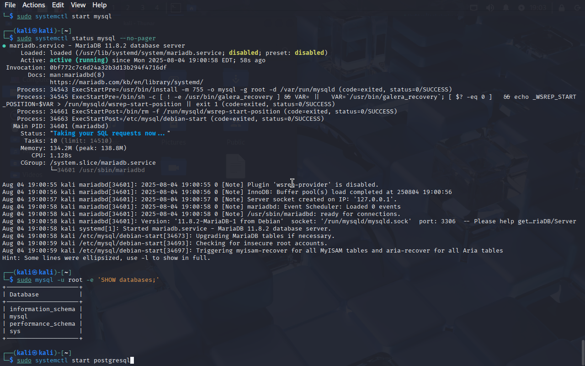This screenshot has width=585, height=366.
Task: Click 'postgresql' in the current command line
Action: coord(112,361)
